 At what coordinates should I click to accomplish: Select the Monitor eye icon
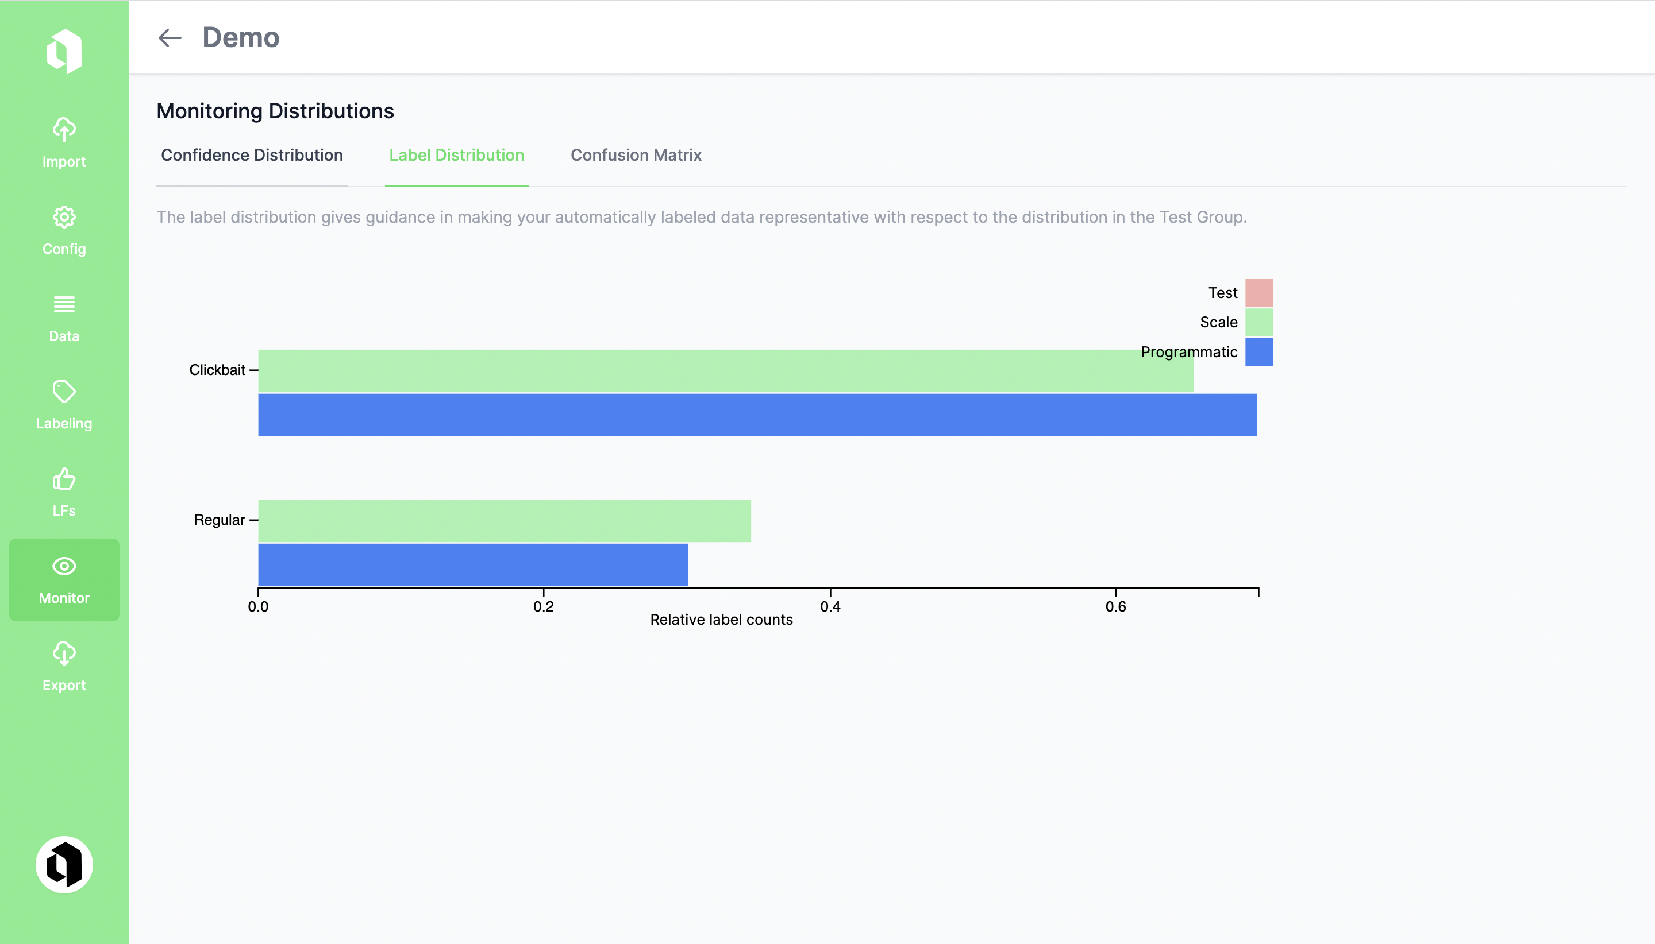coord(64,579)
